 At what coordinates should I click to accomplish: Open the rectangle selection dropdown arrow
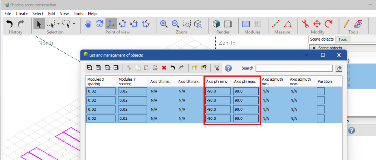tap(58, 24)
